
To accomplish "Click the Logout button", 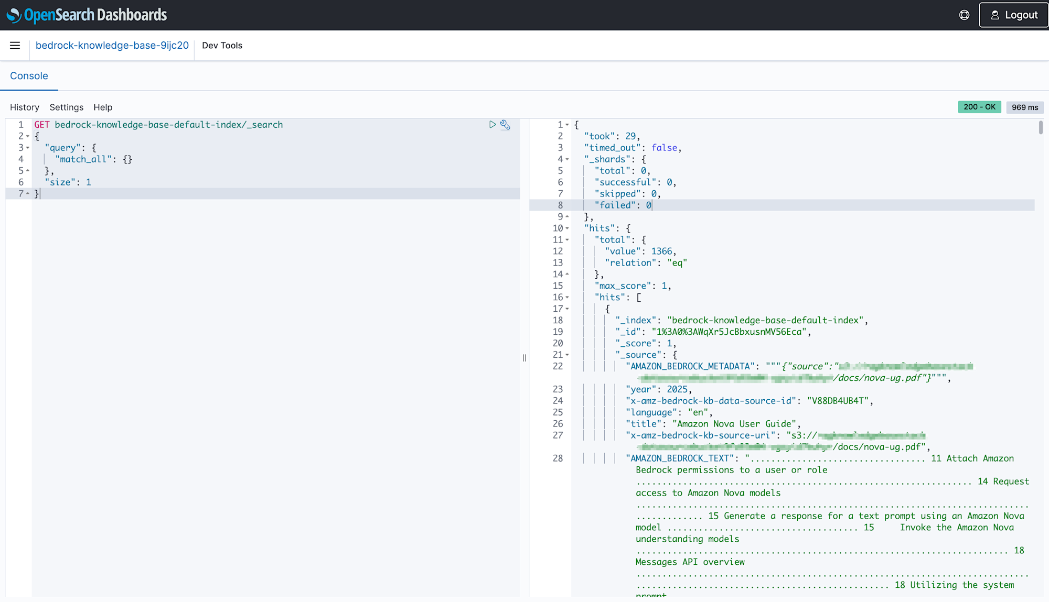I will [1014, 15].
